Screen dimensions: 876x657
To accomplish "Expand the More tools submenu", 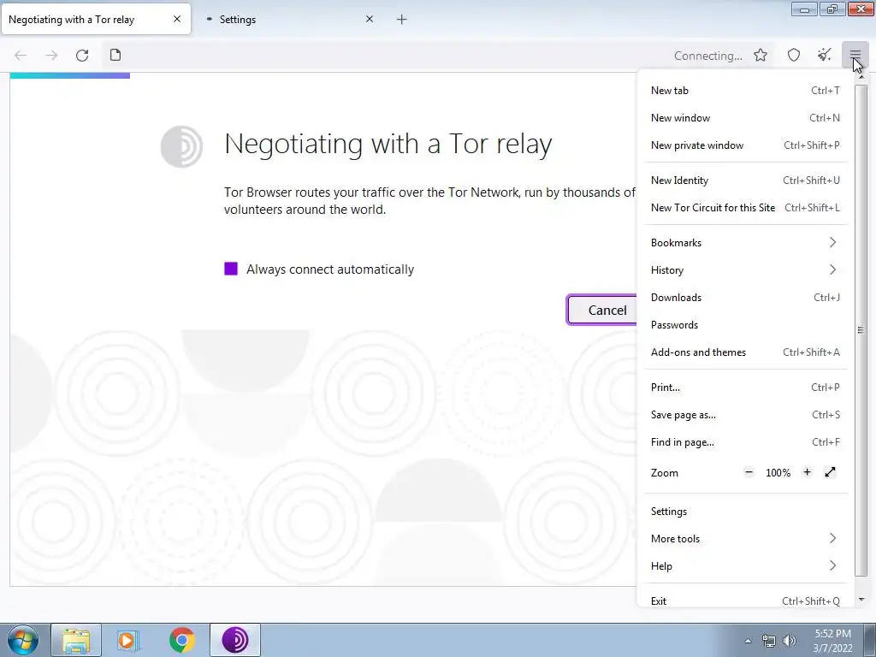I will [x=745, y=539].
